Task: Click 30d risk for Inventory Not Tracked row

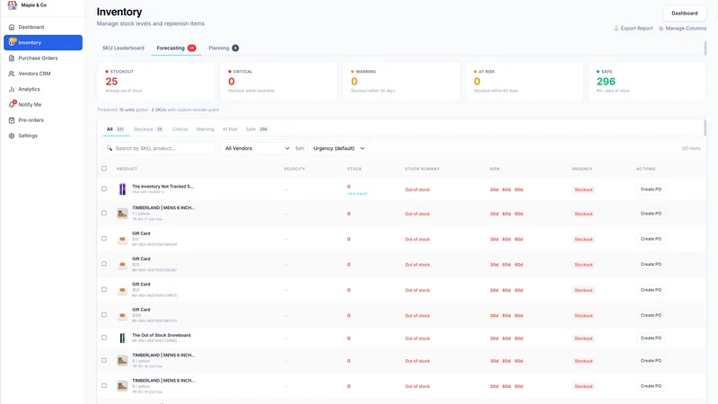Action: click(495, 189)
